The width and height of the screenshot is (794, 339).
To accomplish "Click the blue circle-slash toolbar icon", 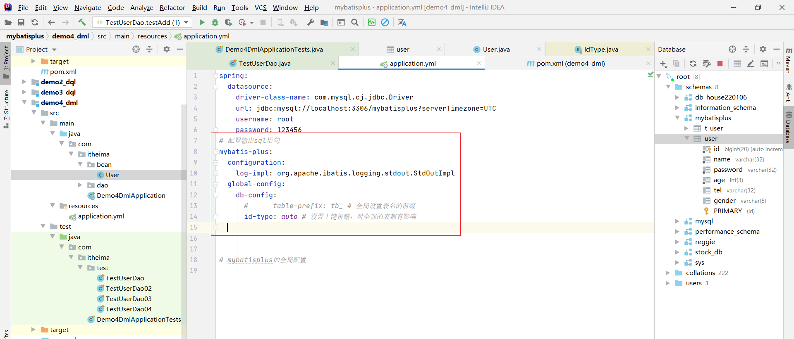I will tap(385, 22).
